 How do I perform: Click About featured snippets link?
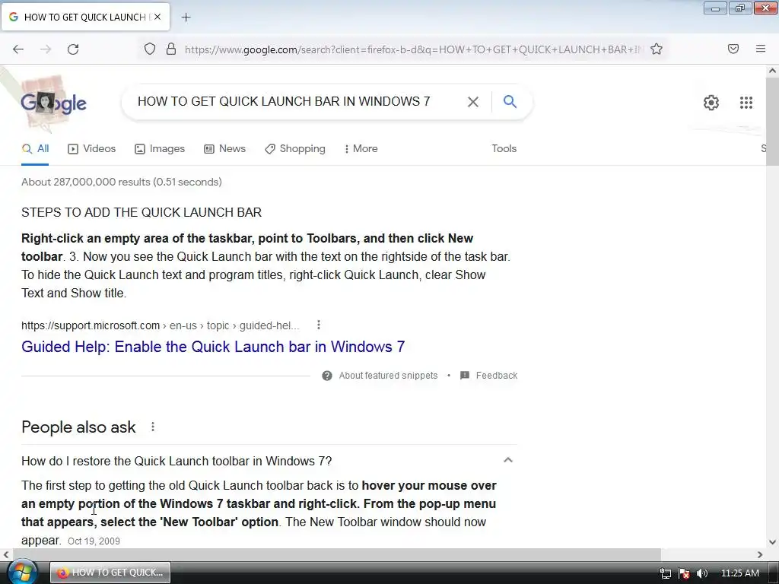click(x=388, y=376)
